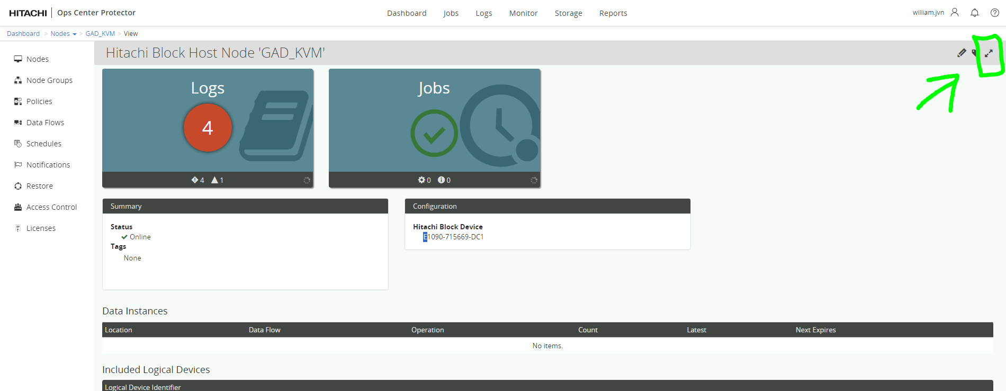Click the Summary panel header

[245, 206]
